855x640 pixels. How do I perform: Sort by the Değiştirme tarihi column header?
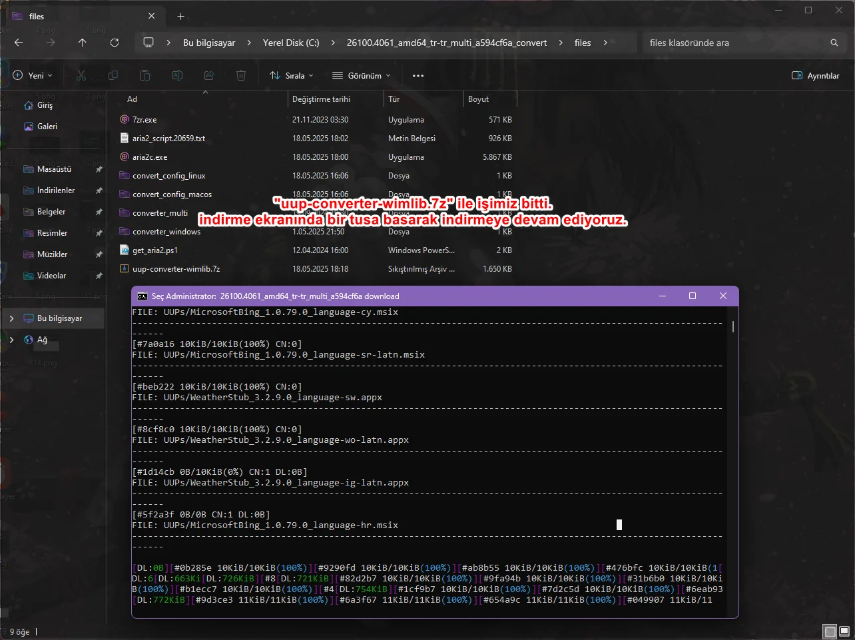pos(321,99)
